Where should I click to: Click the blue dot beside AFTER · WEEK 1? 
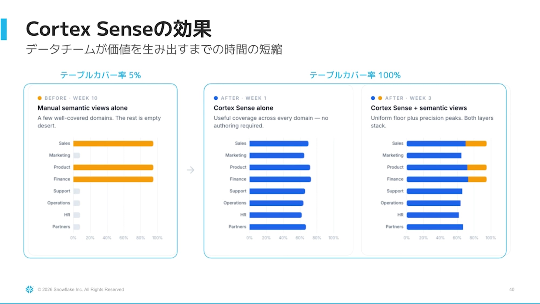click(216, 98)
